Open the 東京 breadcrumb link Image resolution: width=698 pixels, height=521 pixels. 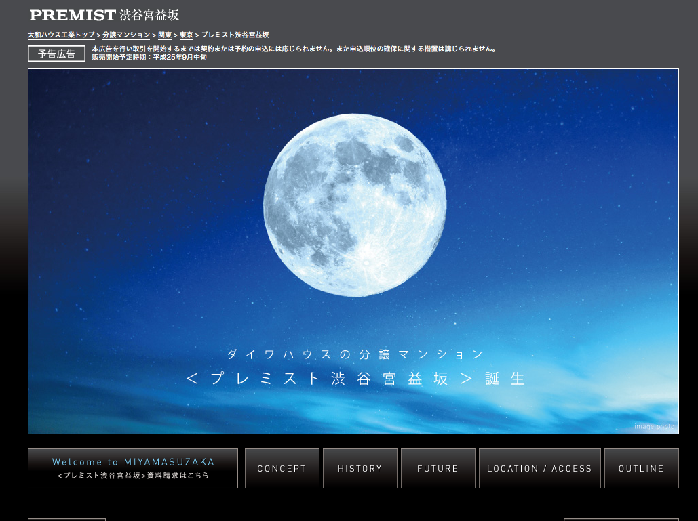(186, 35)
